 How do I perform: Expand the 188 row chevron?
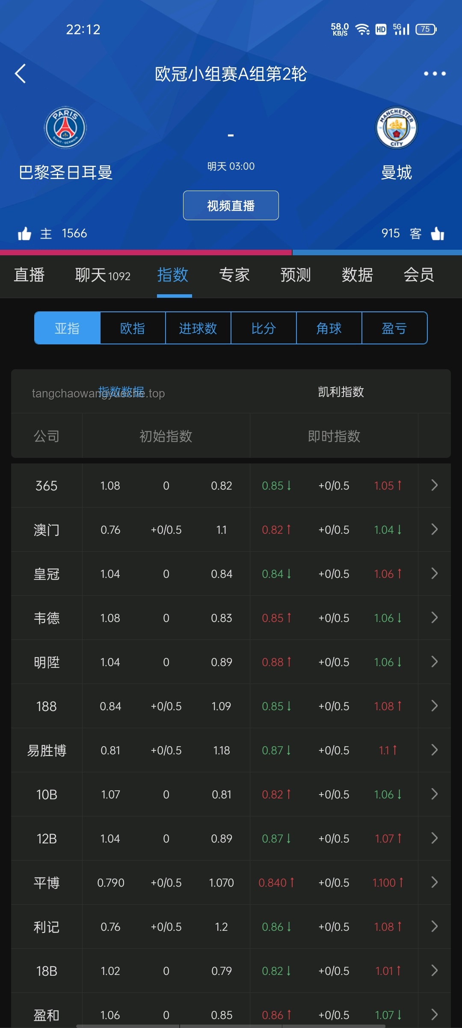tap(434, 706)
